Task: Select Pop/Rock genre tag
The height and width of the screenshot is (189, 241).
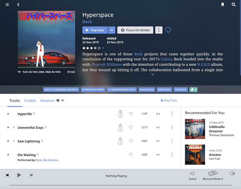Action: point(180,90)
